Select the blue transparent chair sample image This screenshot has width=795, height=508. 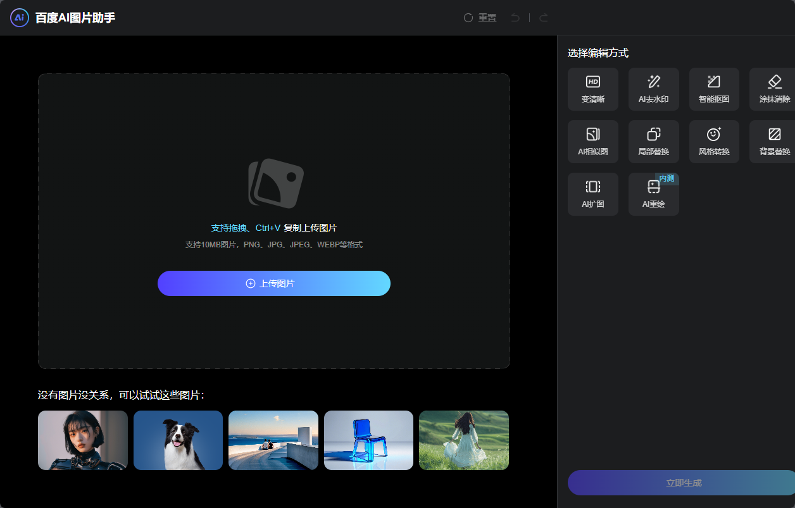[x=368, y=440]
